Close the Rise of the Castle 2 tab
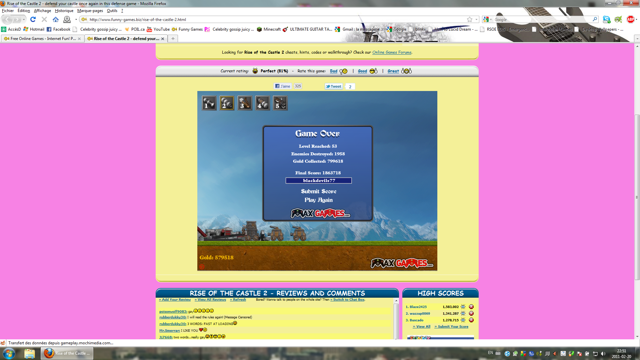 click(x=163, y=39)
